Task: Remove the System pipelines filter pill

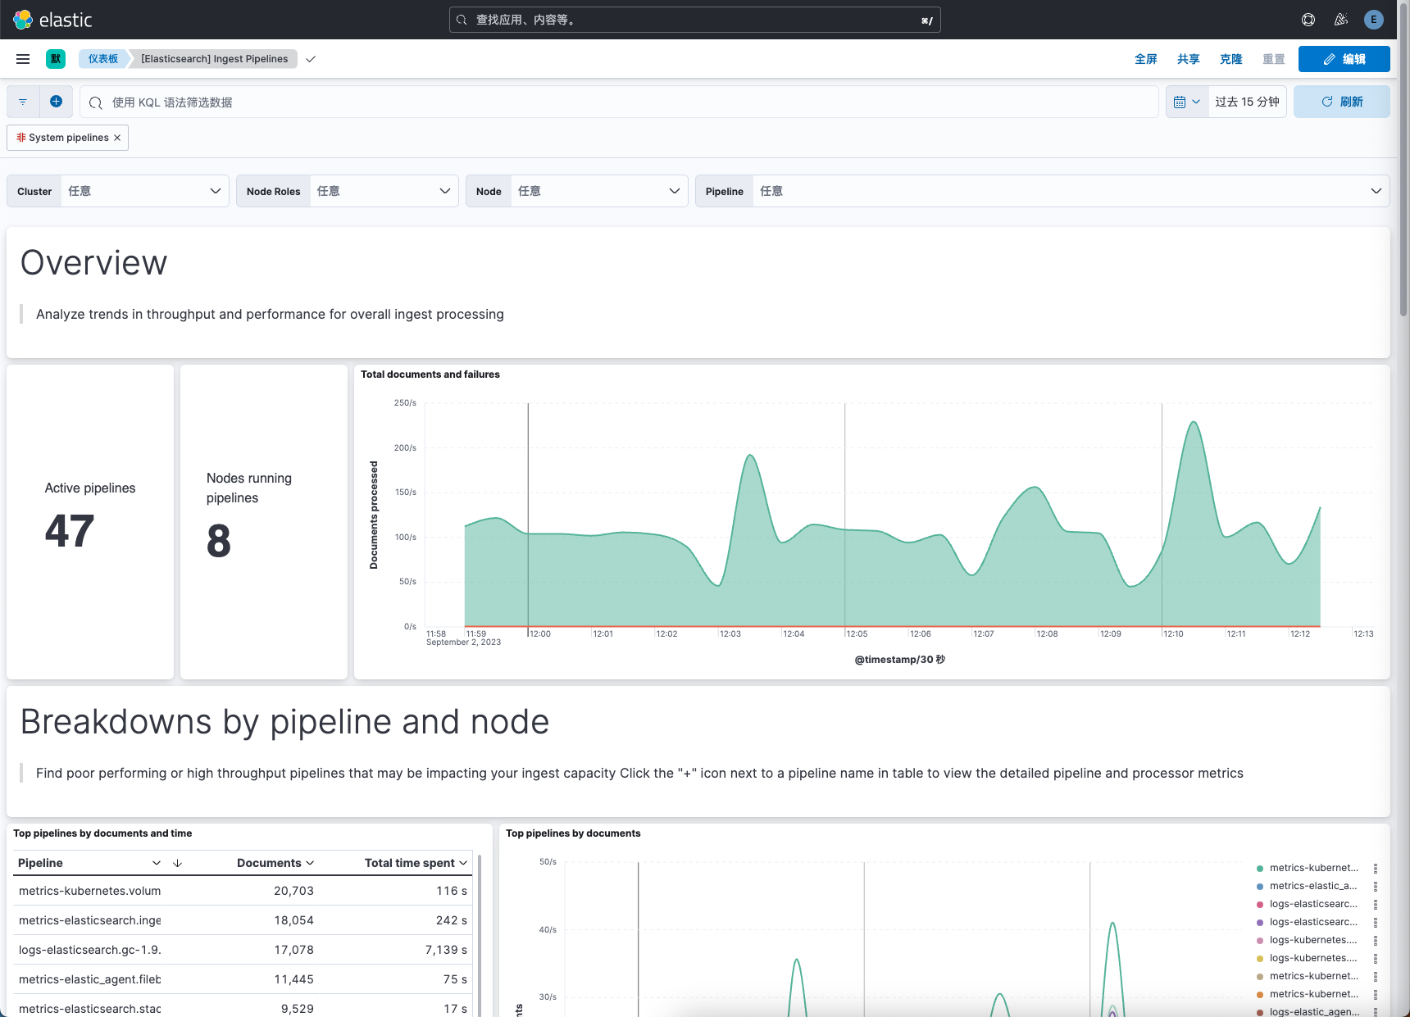Action: (117, 138)
